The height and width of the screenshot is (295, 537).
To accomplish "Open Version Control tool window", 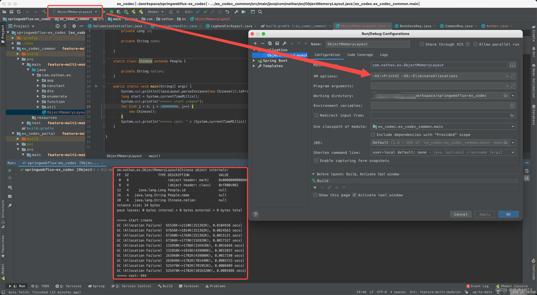I will pos(131,286).
